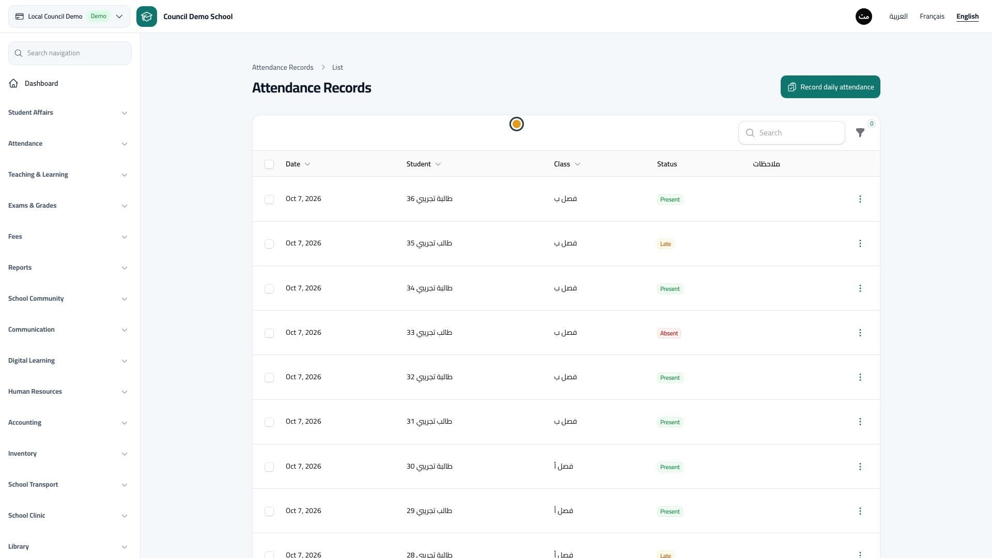Expand the Attendance sidebar section
Screen dimensions: 992x558
pos(68,144)
